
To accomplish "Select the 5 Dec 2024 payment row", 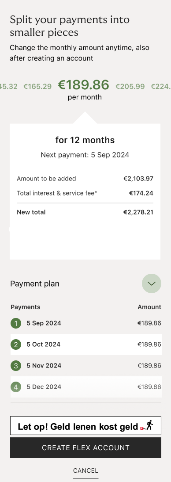I will [86, 387].
